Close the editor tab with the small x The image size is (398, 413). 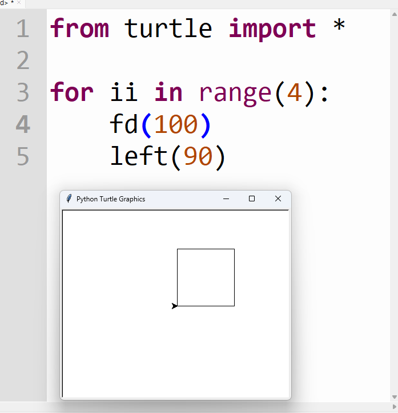[x=19, y=2]
